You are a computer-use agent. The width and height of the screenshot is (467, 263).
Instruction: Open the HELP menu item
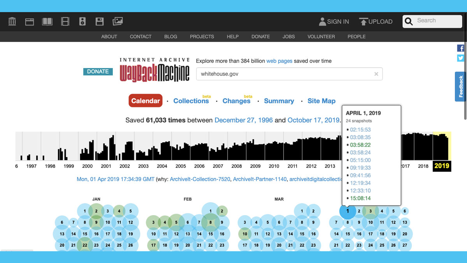pyautogui.click(x=233, y=37)
